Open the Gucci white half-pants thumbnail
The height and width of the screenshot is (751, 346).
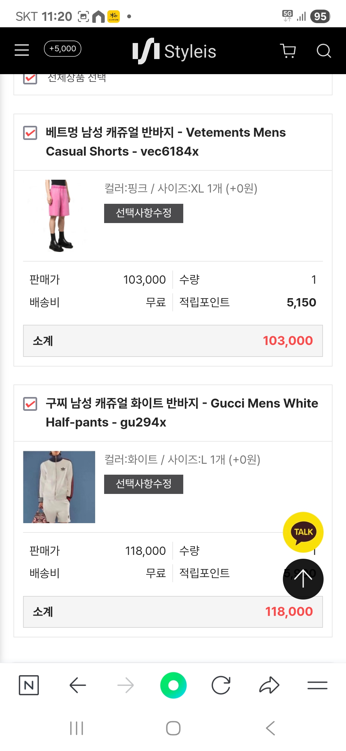coord(59,487)
